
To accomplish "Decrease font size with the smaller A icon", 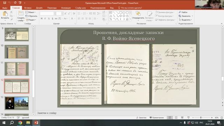I will (x=69, y=14).
